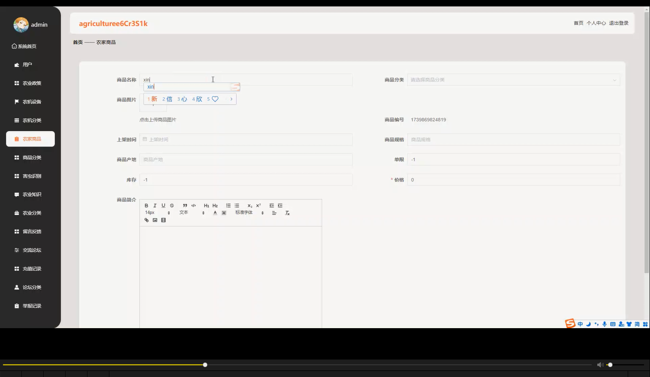Decrease indent in the editor
The width and height of the screenshot is (650, 377).
pos(271,206)
